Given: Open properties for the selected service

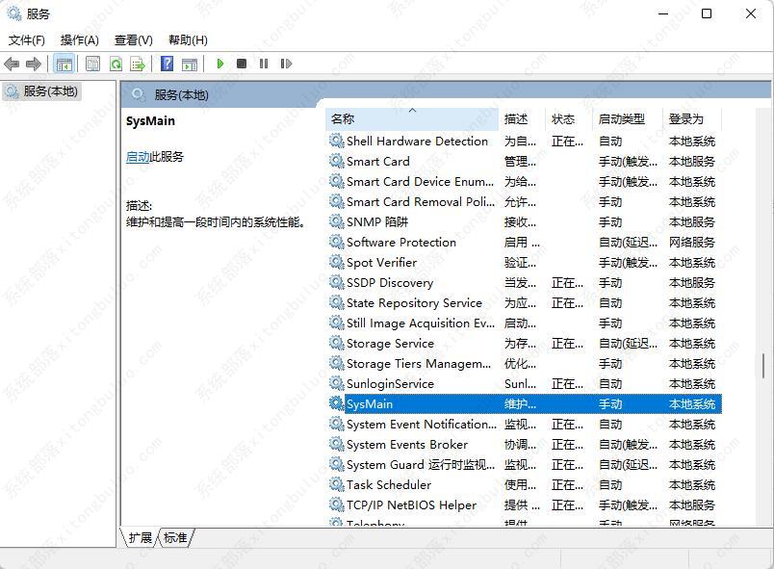Looking at the screenshot, I should point(90,64).
